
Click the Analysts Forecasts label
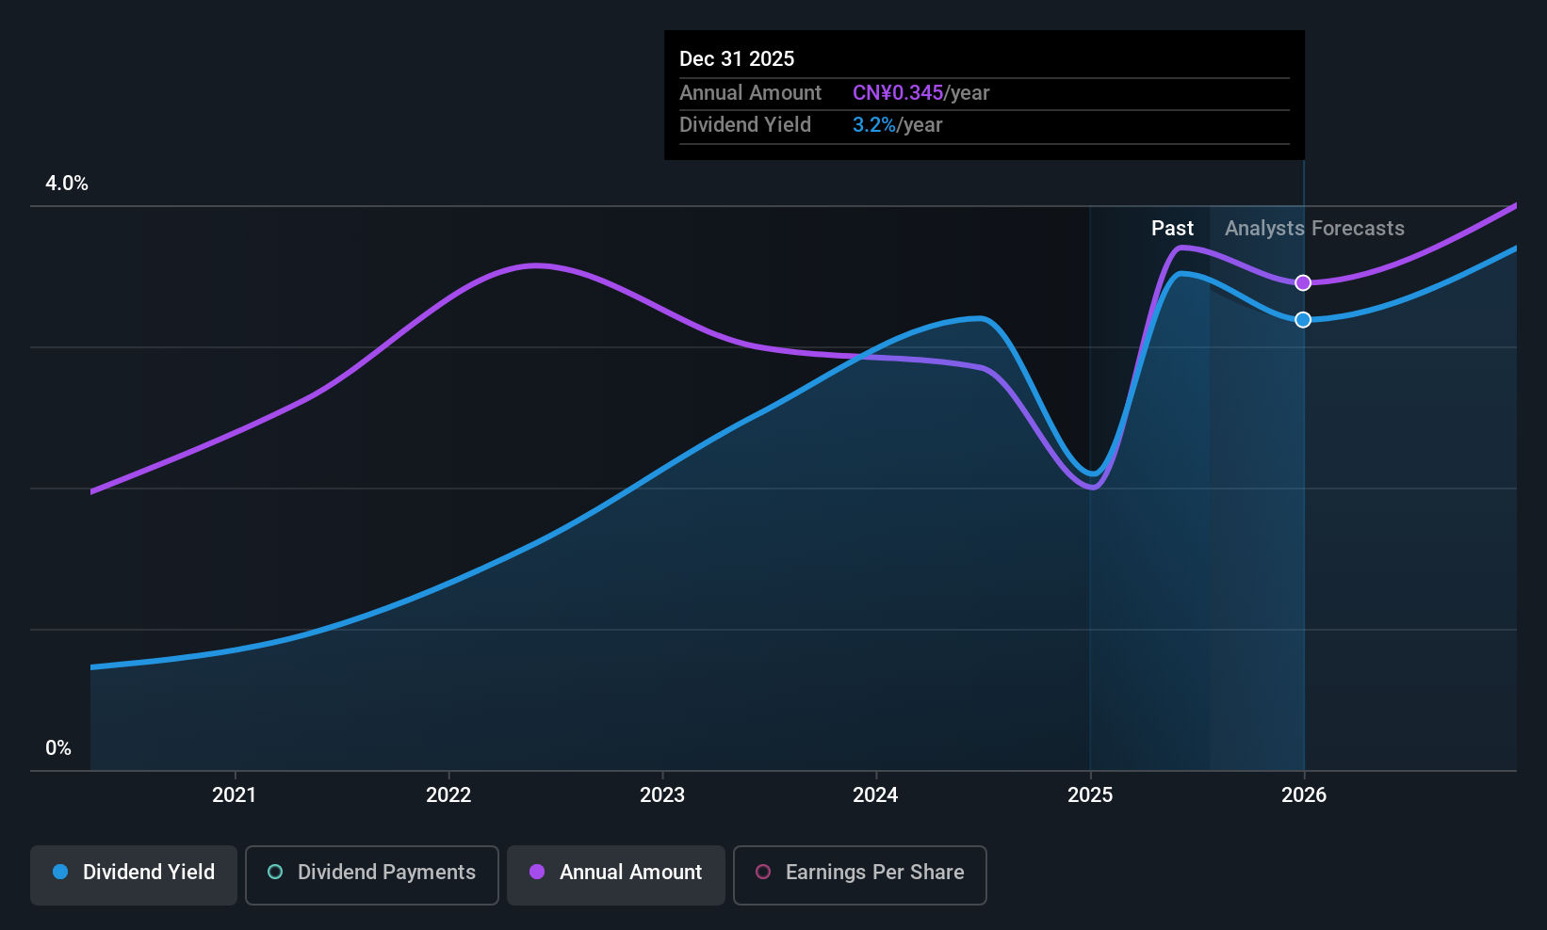pos(1314,229)
